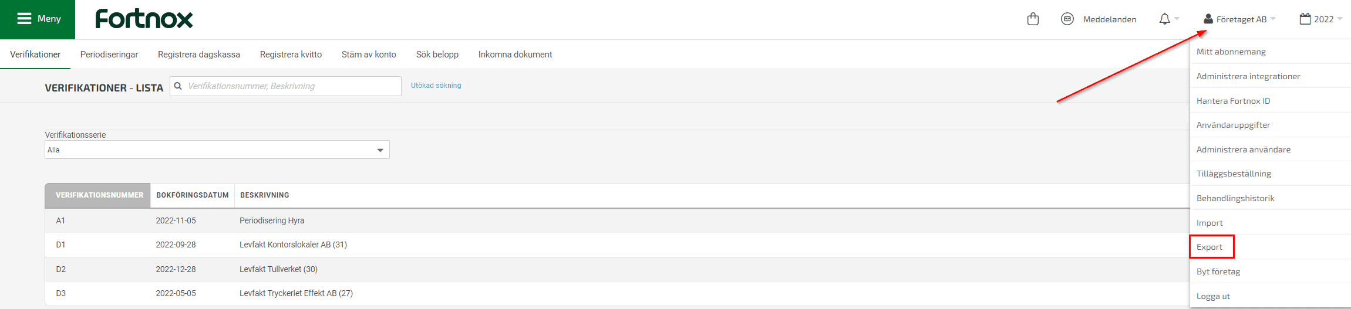
Task: Click the search magnifier icon
Action: click(x=178, y=86)
